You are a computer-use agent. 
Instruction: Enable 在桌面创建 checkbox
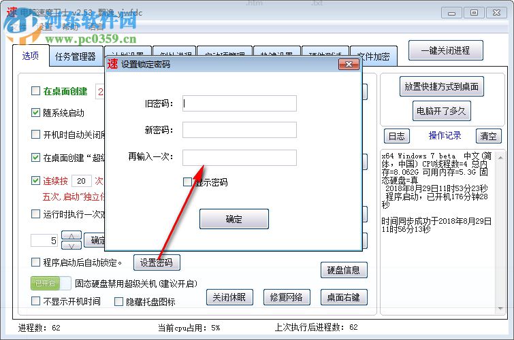[x=35, y=90]
